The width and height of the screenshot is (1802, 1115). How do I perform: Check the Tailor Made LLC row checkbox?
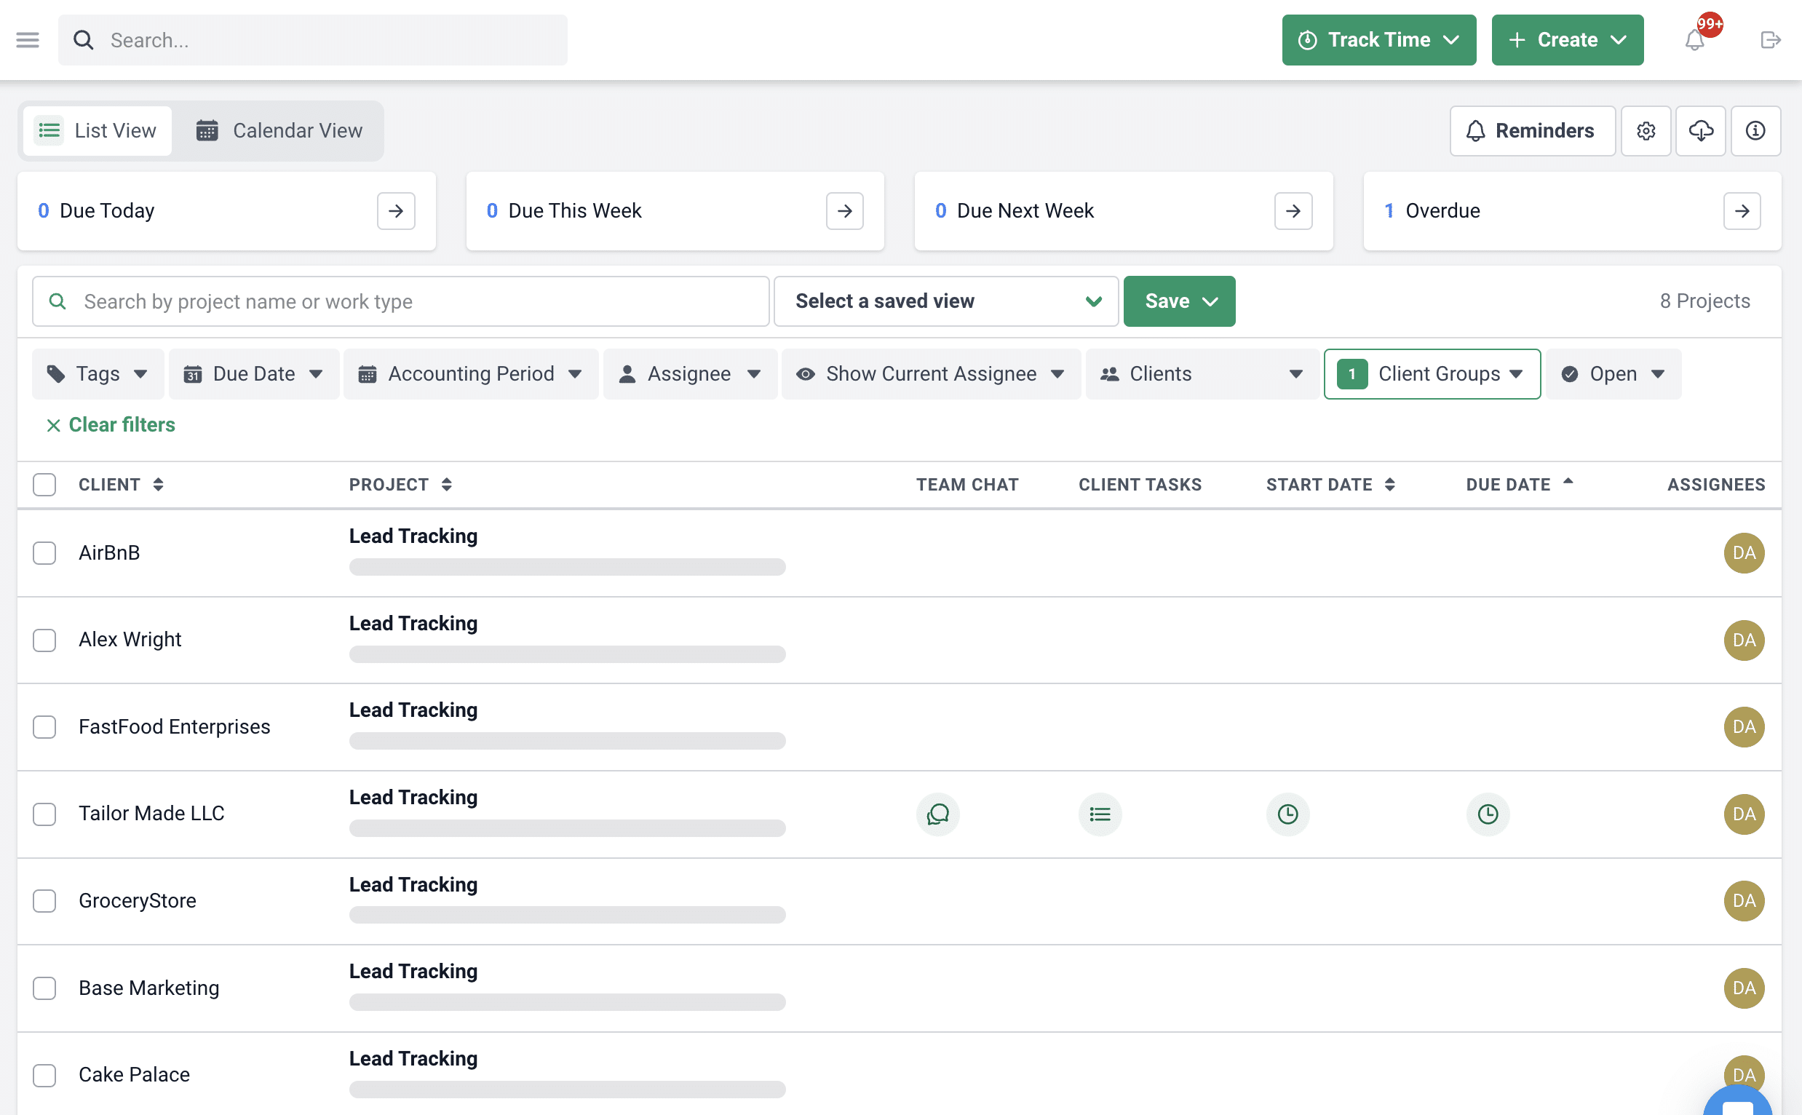coord(44,814)
